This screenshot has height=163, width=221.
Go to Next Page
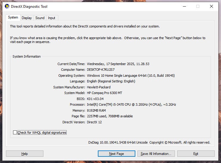tap(116, 154)
